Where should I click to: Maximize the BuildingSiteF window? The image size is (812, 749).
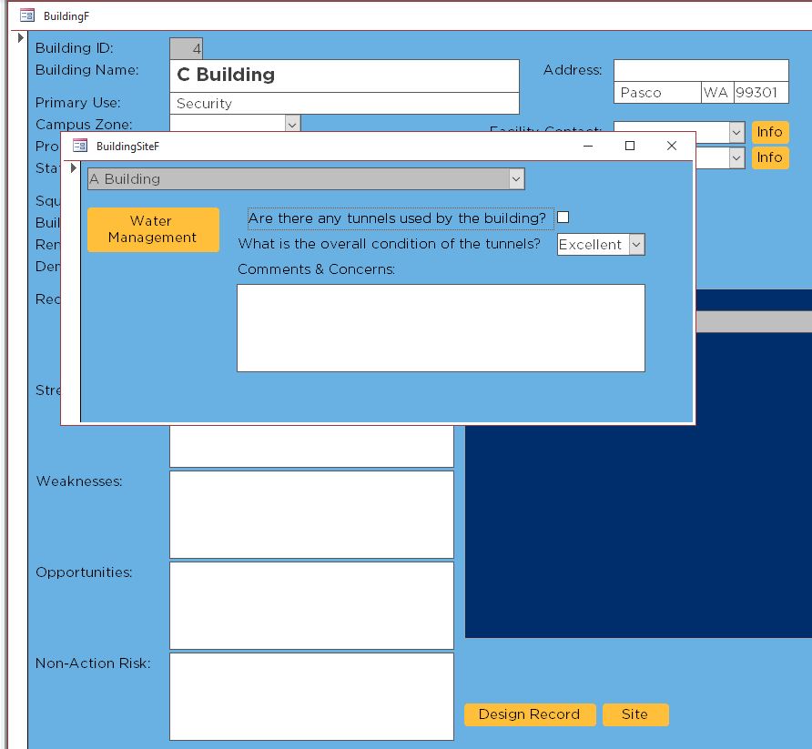[629, 146]
